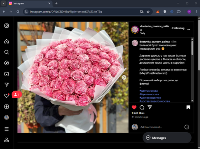
Task: Open direct messages paper plane in sidebar
Action: click(x=6, y=85)
